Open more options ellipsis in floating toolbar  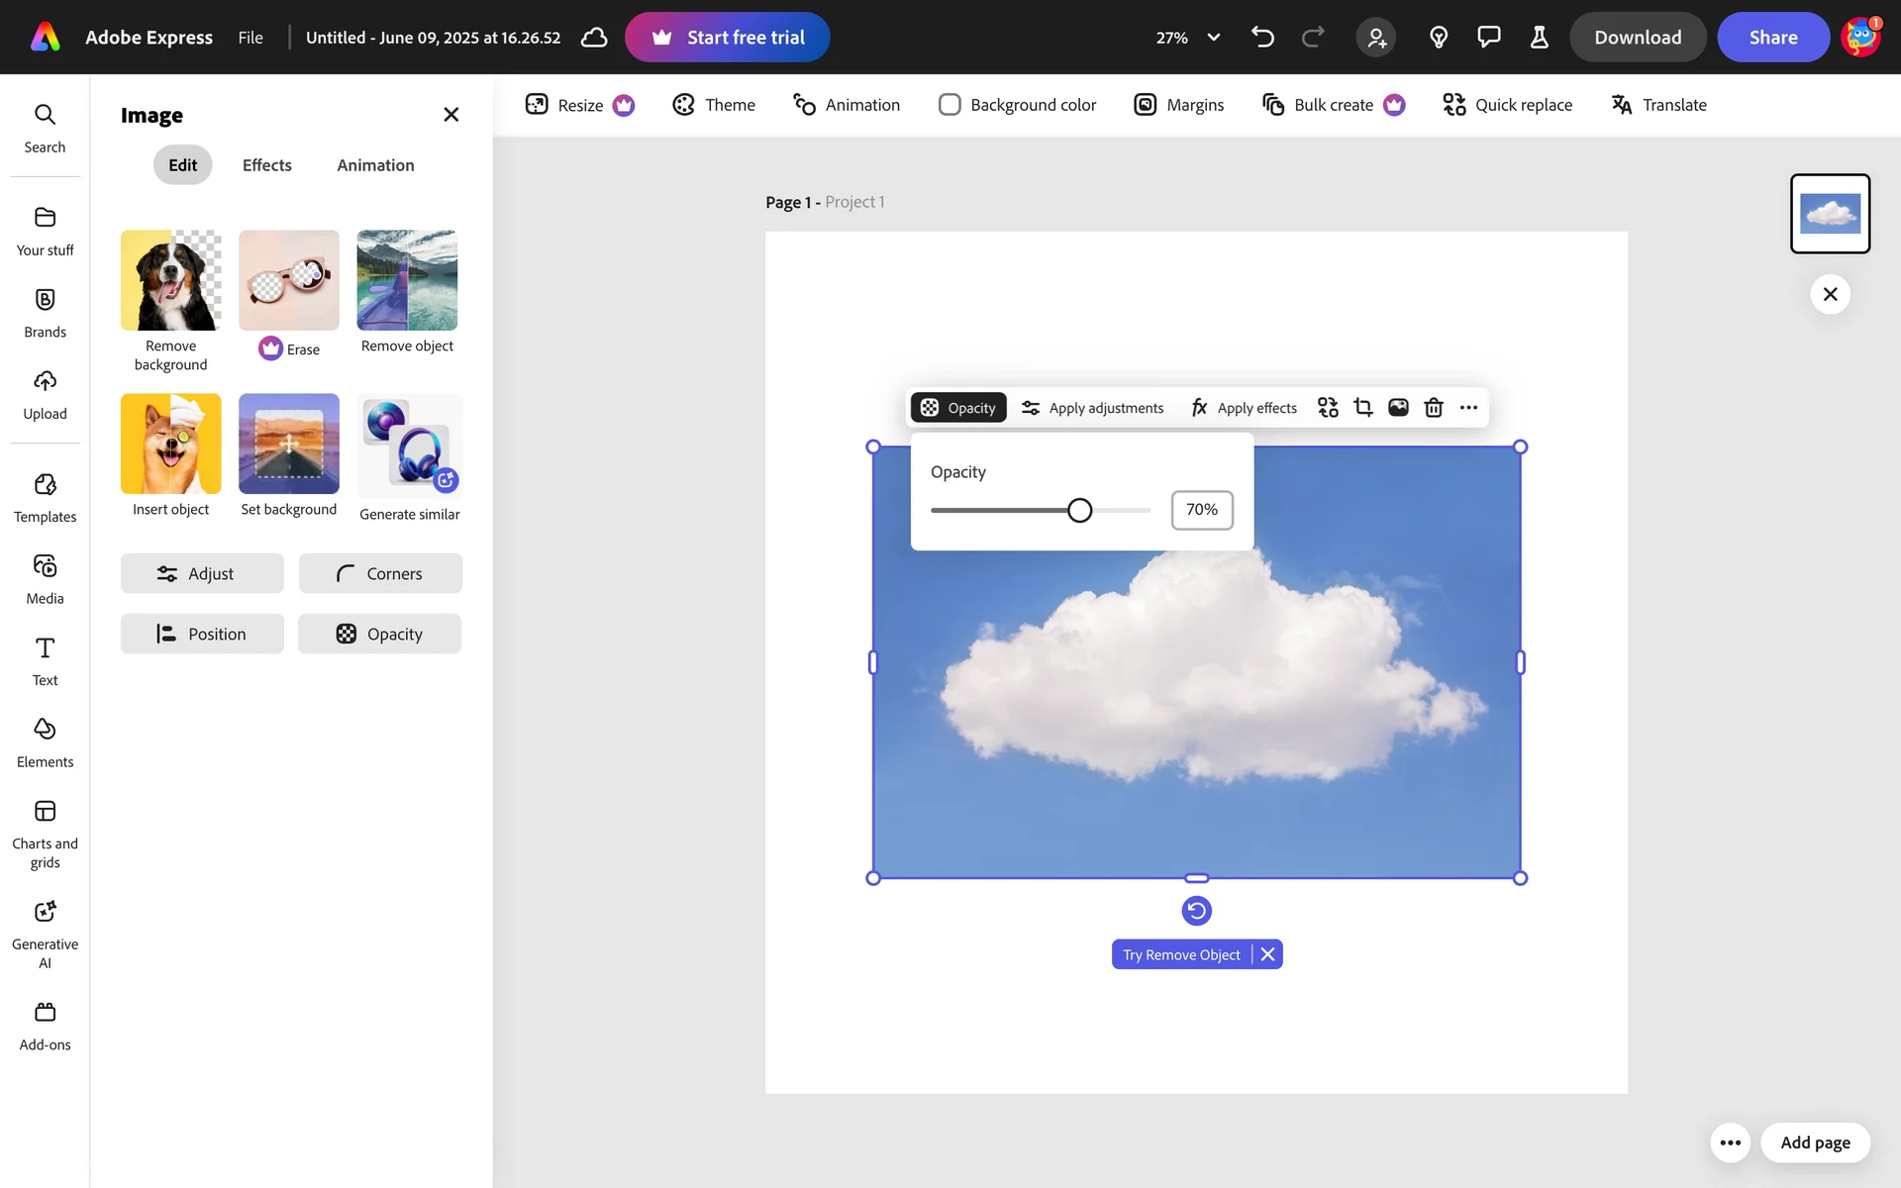pyautogui.click(x=1468, y=408)
